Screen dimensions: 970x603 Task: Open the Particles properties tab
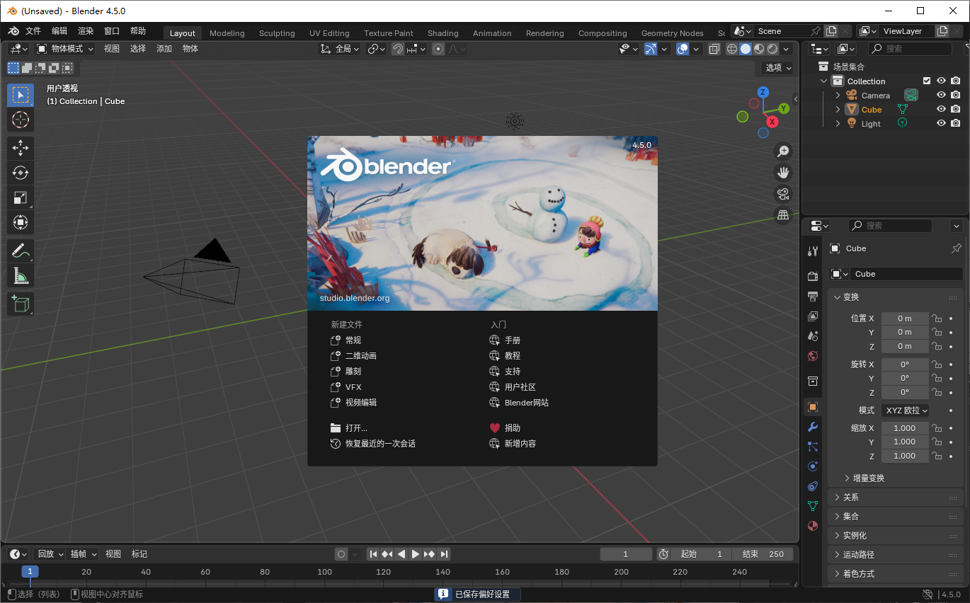pyautogui.click(x=813, y=447)
